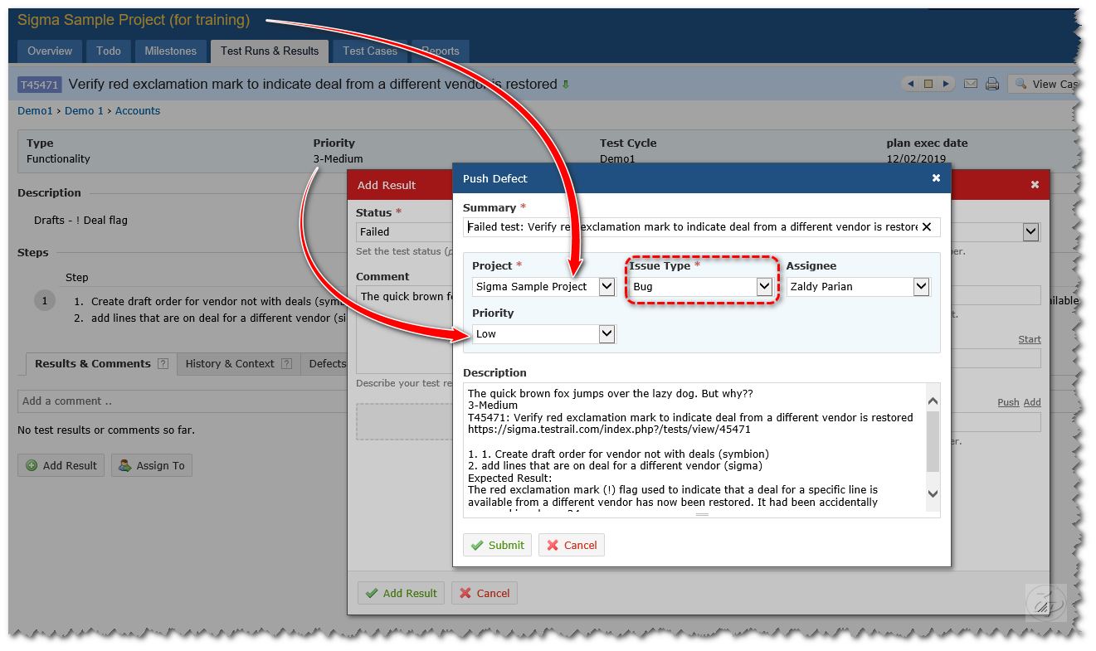Click the Push link for defects
This screenshot has height=651, width=1096.
tap(1008, 402)
